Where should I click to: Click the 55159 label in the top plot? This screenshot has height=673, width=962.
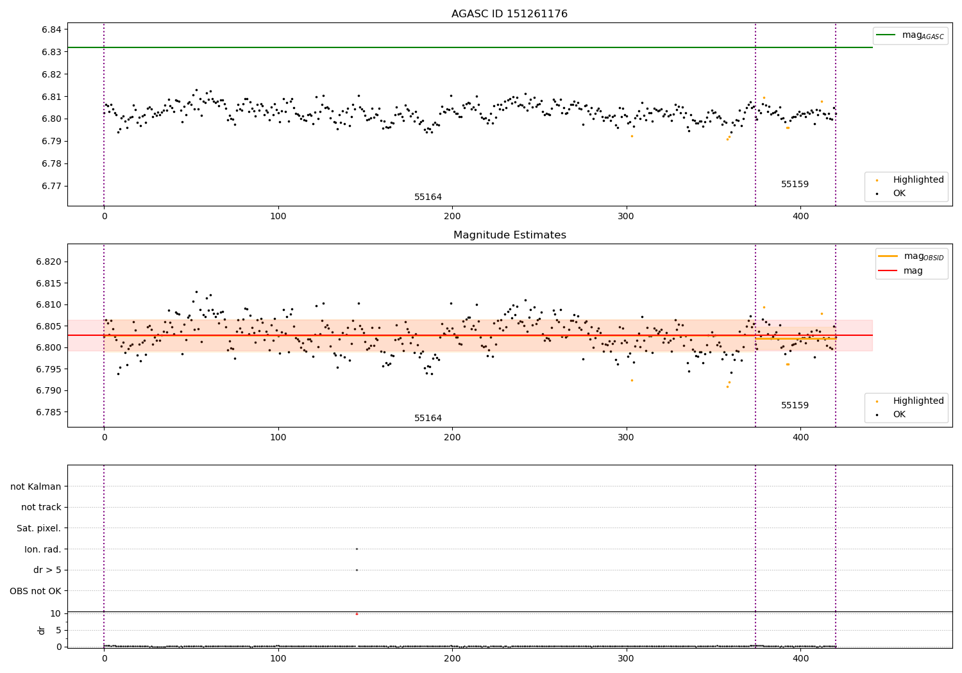click(x=795, y=185)
